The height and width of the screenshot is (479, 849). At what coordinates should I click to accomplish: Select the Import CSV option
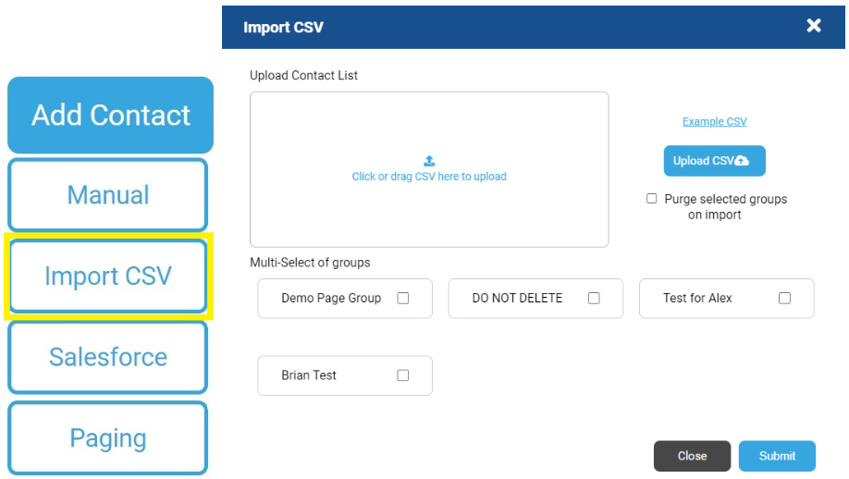108,276
